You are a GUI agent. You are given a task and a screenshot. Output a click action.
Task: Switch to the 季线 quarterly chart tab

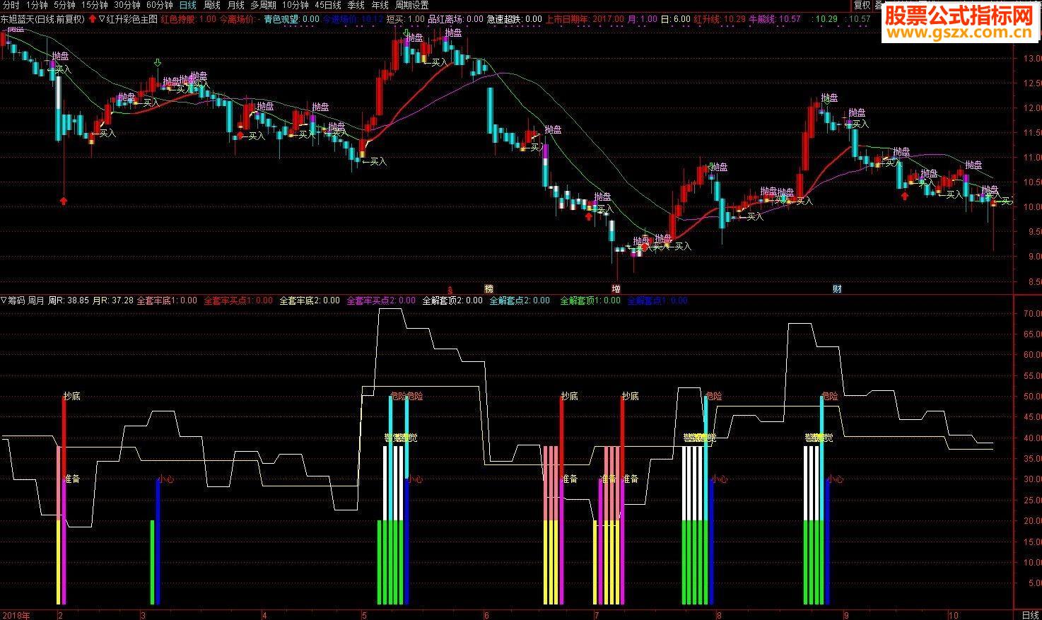(x=356, y=5)
